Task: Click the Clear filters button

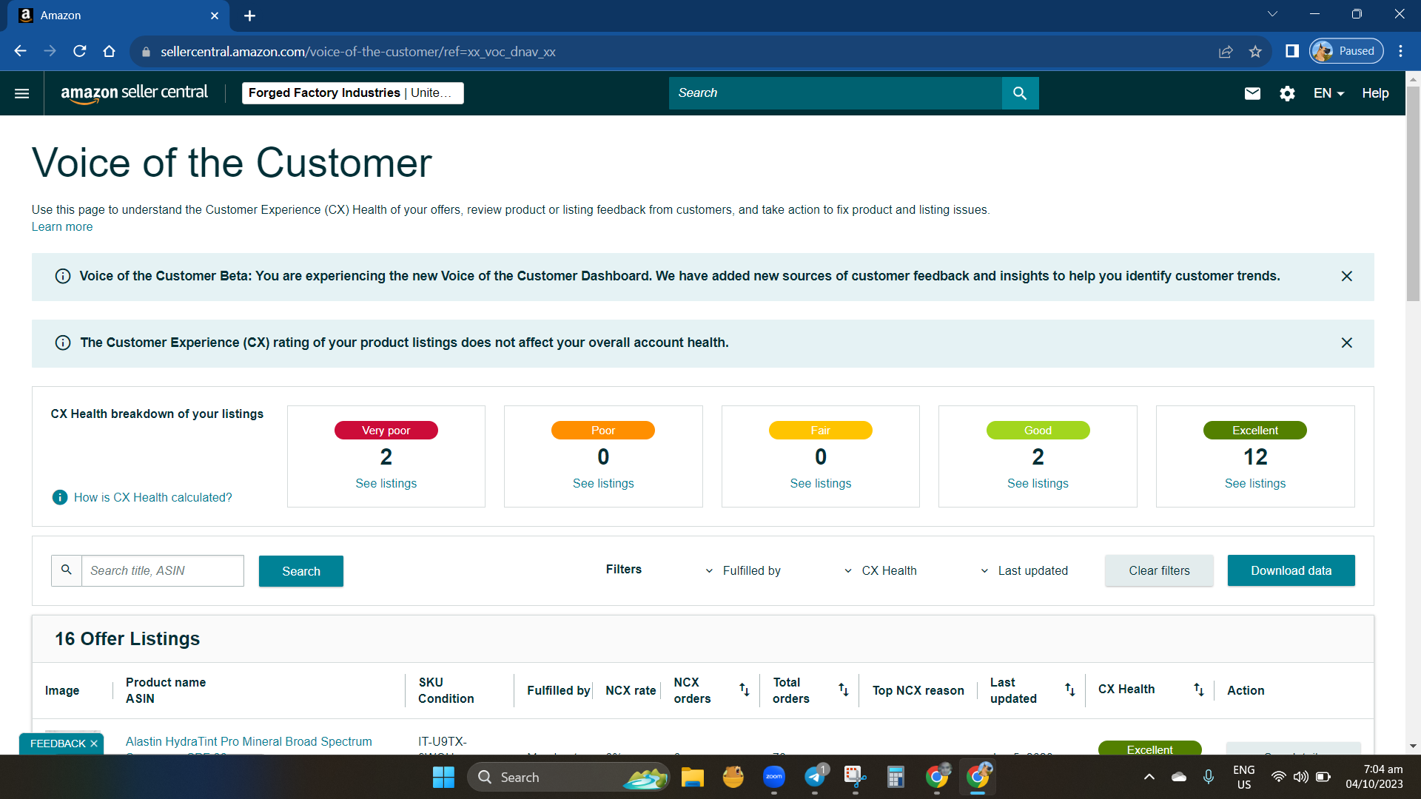Action: pos(1159,570)
